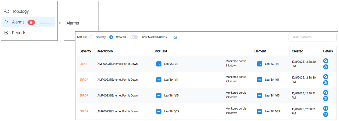Click the Leaf B4 1/29 element link
Image resolution: width=339 pixels, height=121 pixels.
(272, 111)
